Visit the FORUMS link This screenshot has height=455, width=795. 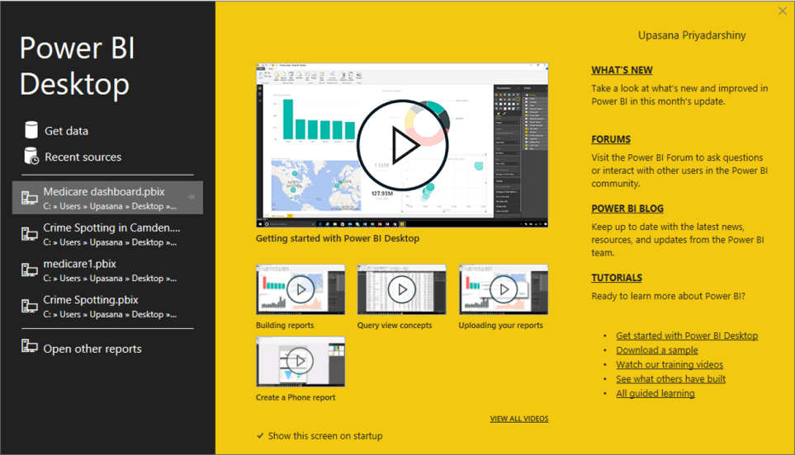tap(611, 139)
